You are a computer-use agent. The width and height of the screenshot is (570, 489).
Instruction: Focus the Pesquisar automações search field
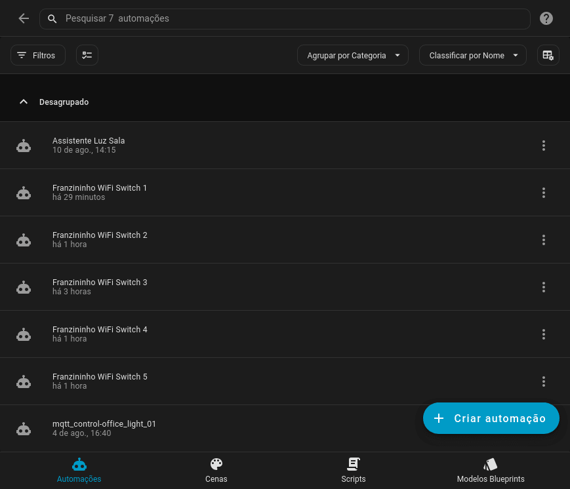tap(289, 18)
